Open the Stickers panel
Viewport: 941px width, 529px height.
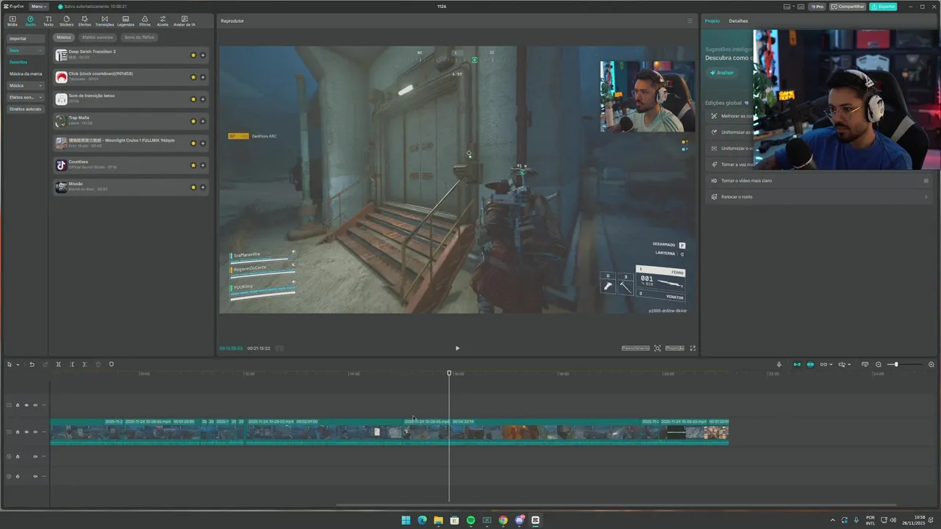[x=66, y=21]
